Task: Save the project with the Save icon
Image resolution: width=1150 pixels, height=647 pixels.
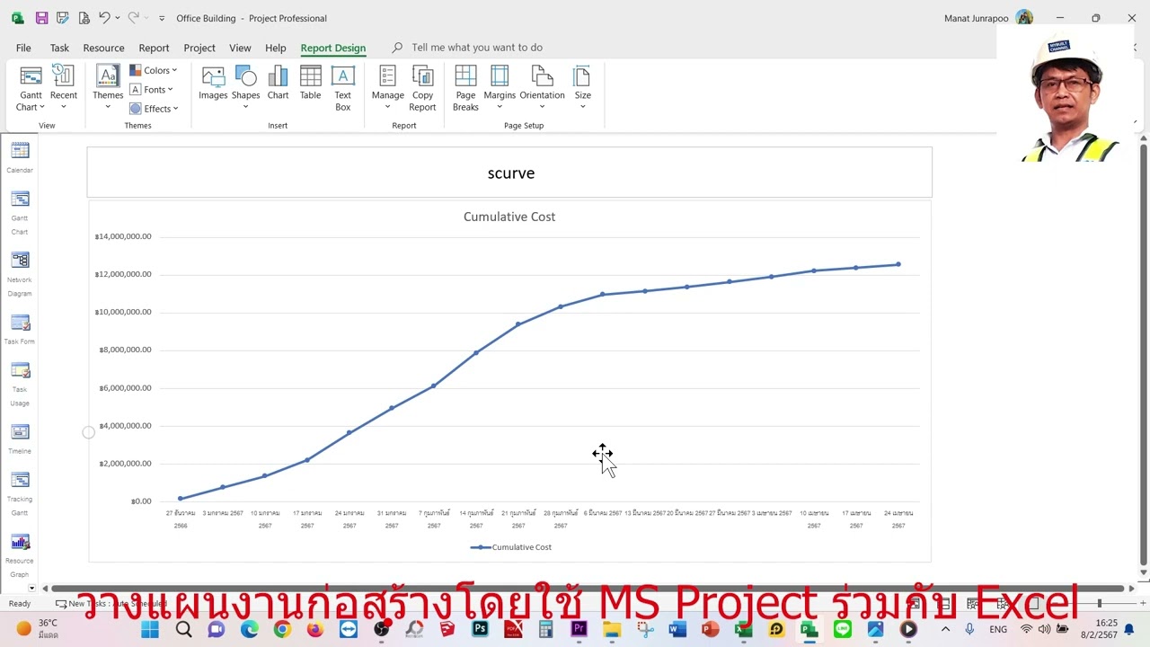Action: point(41,18)
